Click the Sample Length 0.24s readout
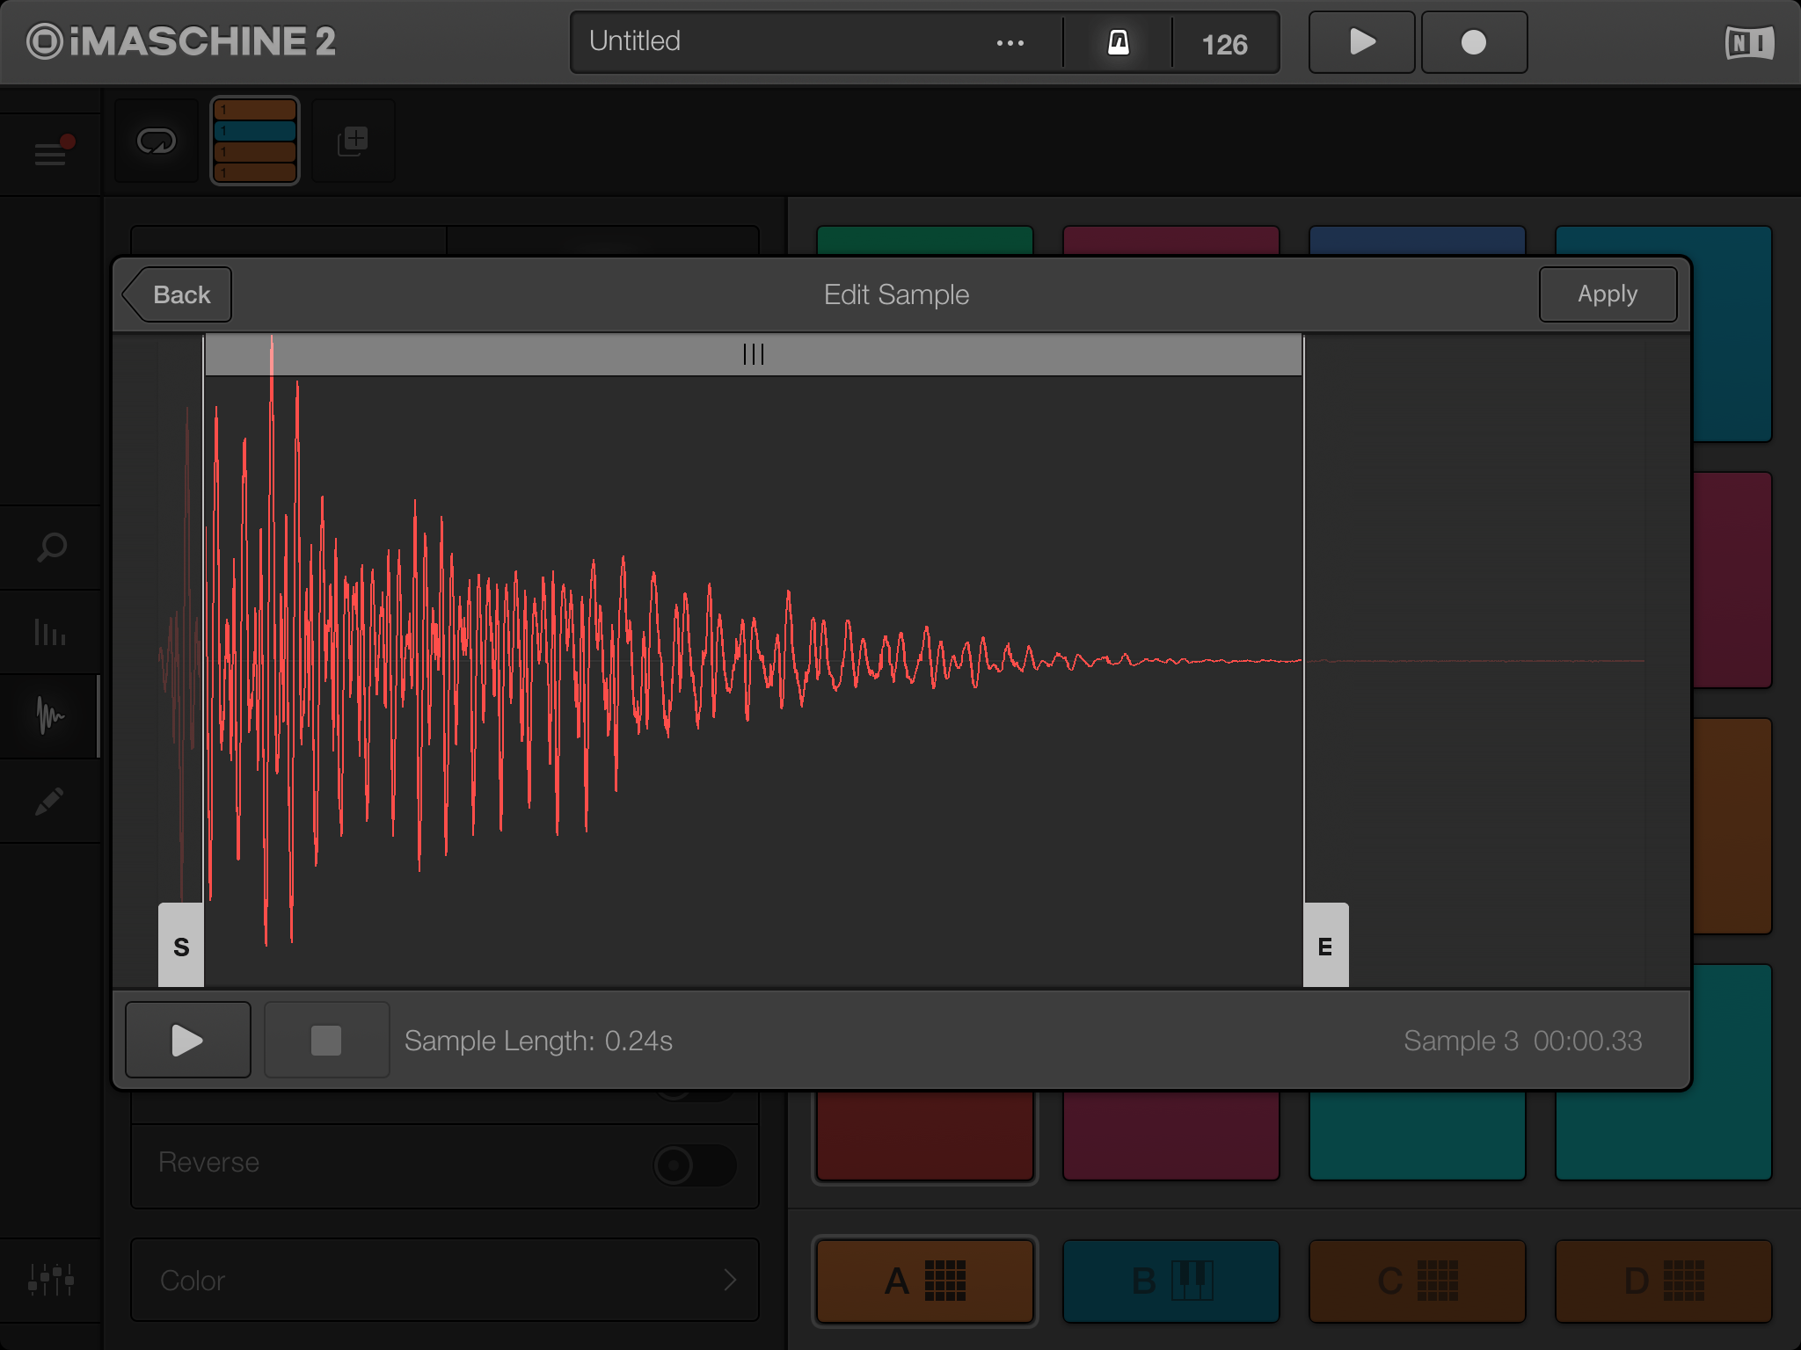Screen dimensions: 1801x1350 (x=538, y=1041)
